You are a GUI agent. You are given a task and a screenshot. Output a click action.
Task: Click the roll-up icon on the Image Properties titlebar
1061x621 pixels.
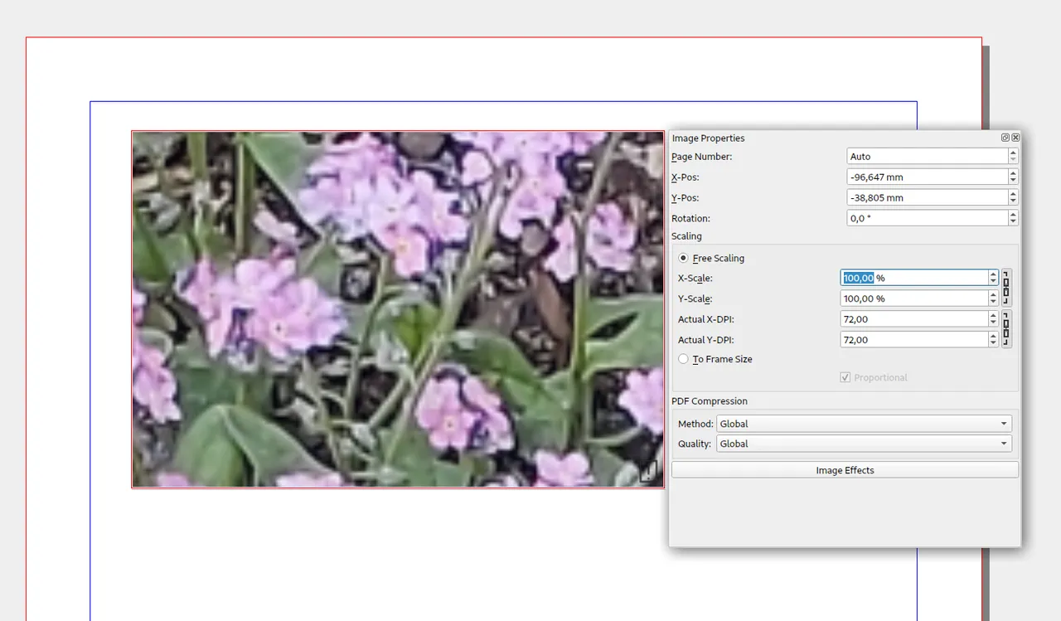point(1005,138)
